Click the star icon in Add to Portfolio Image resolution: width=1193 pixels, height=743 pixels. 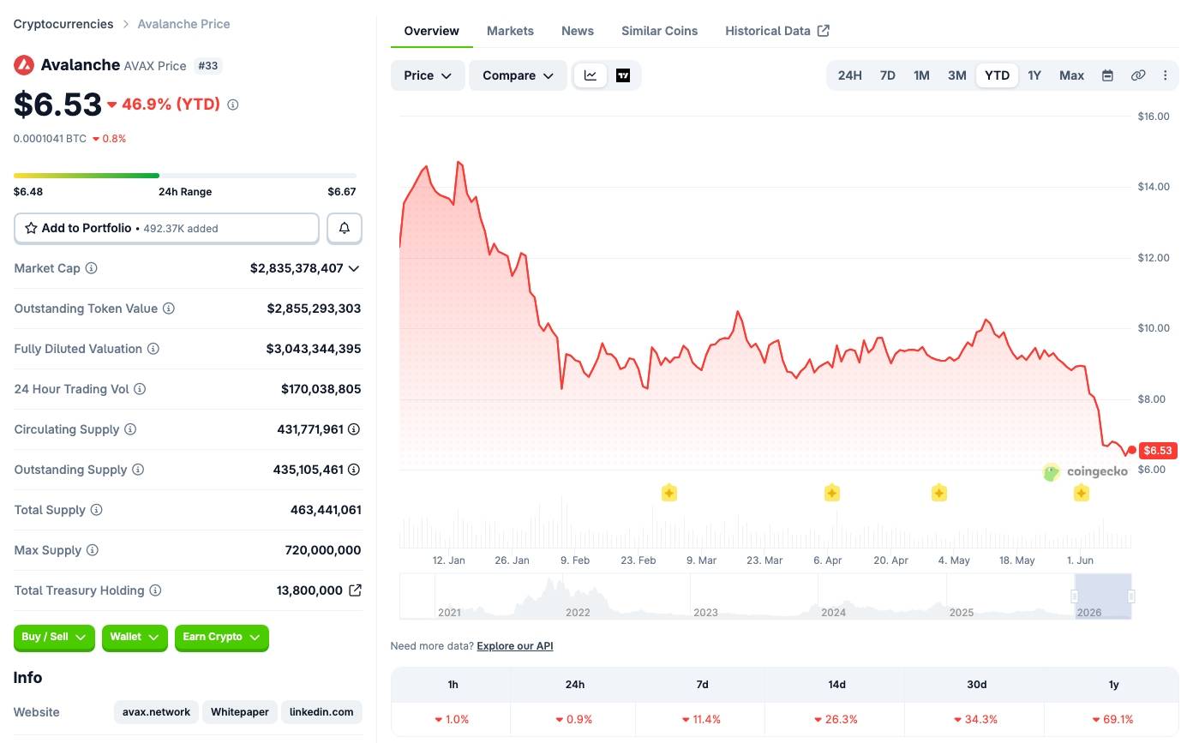[31, 228]
